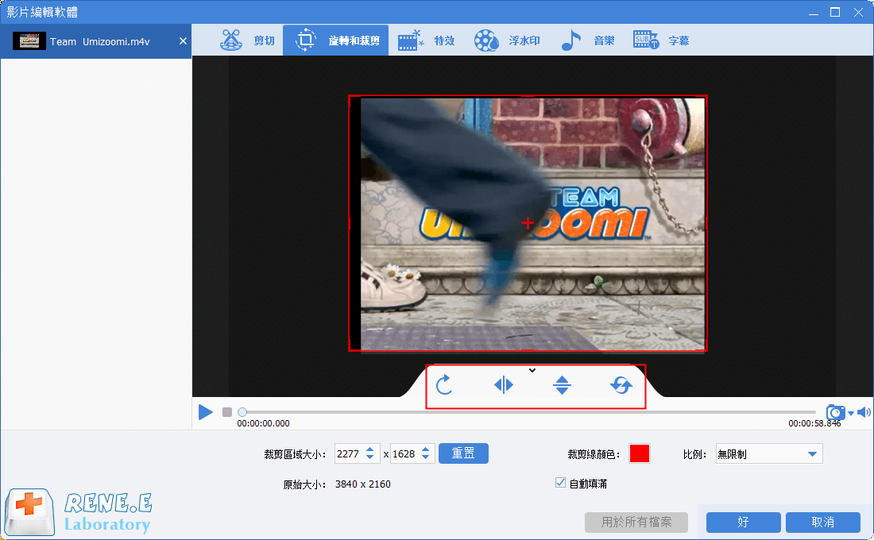
Task: Open the snapshot options dropdown arrow
Action: pos(851,413)
